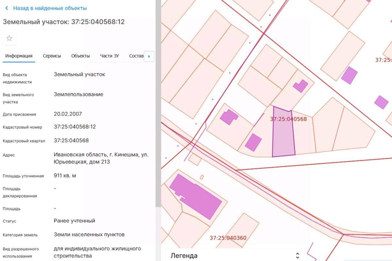Viewport: 392px width, 261px height.
Task: Click 'Земли населенных пунктов' value
Action: [x=89, y=234]
